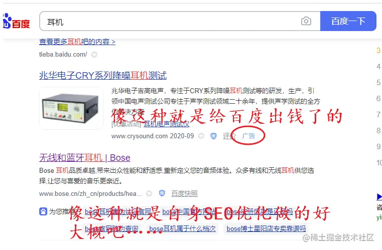Image resolution: width=382 pixels, height=250 pixels.
Task: Click the 广告 ad label
Action: click(x=248, y=136)
